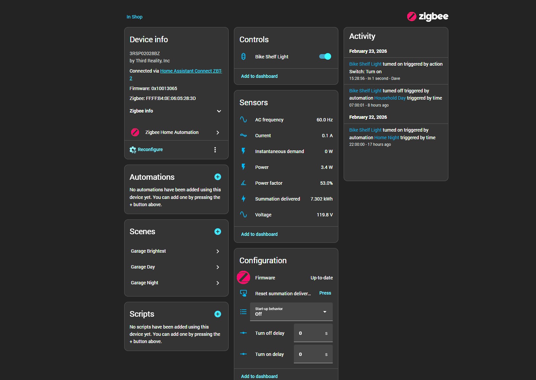This screenshot has width=536, height=380.
Task: Click the Turn off delay icon
Action: pos(243,333)
